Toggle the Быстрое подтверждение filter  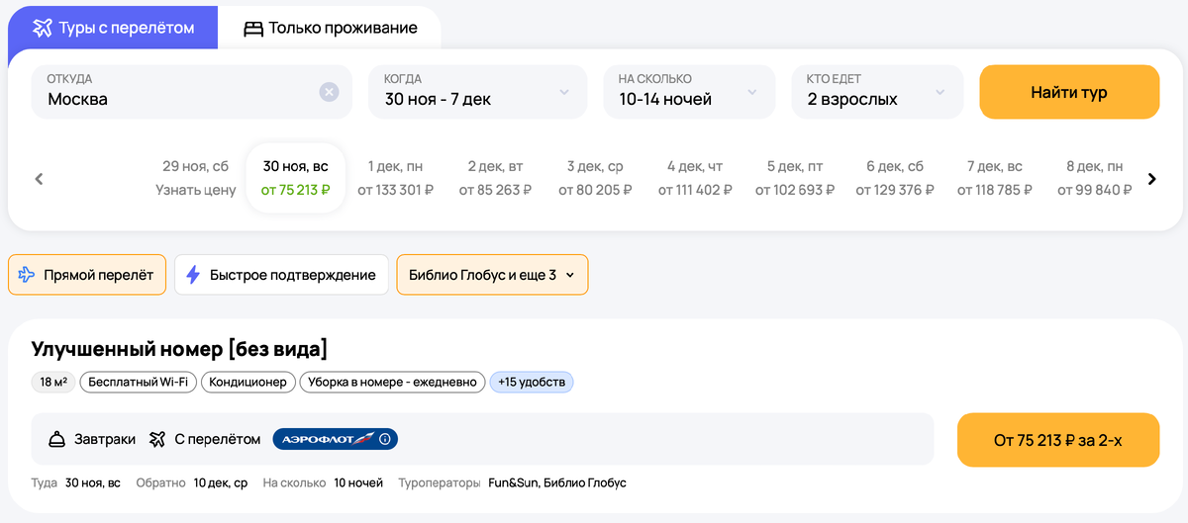(281, 275)
